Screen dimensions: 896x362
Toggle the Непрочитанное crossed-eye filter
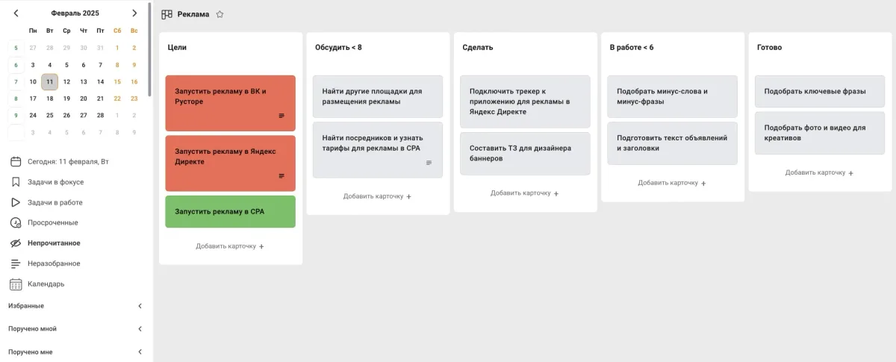point(15,243)
